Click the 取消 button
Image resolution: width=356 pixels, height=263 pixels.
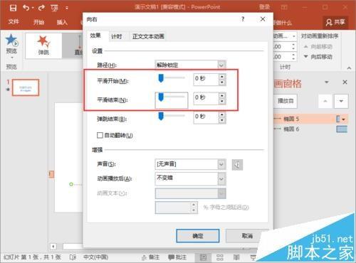(x=247, y=236)
